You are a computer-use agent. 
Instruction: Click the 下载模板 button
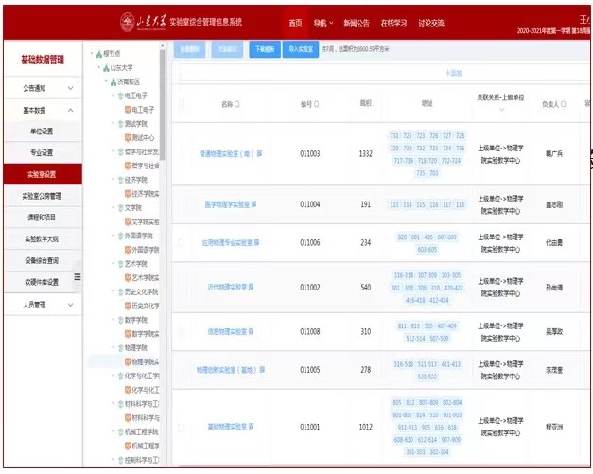click(264, 47)
